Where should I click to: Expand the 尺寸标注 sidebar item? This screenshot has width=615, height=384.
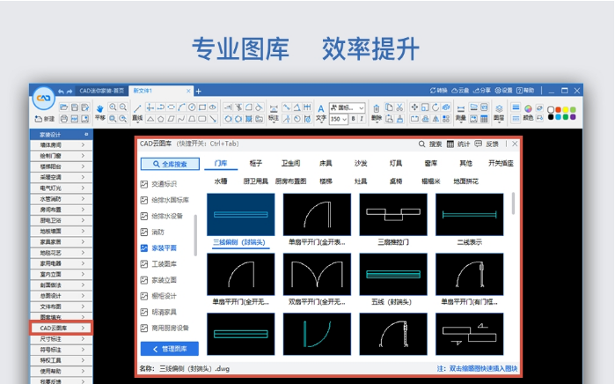point(62,339)
